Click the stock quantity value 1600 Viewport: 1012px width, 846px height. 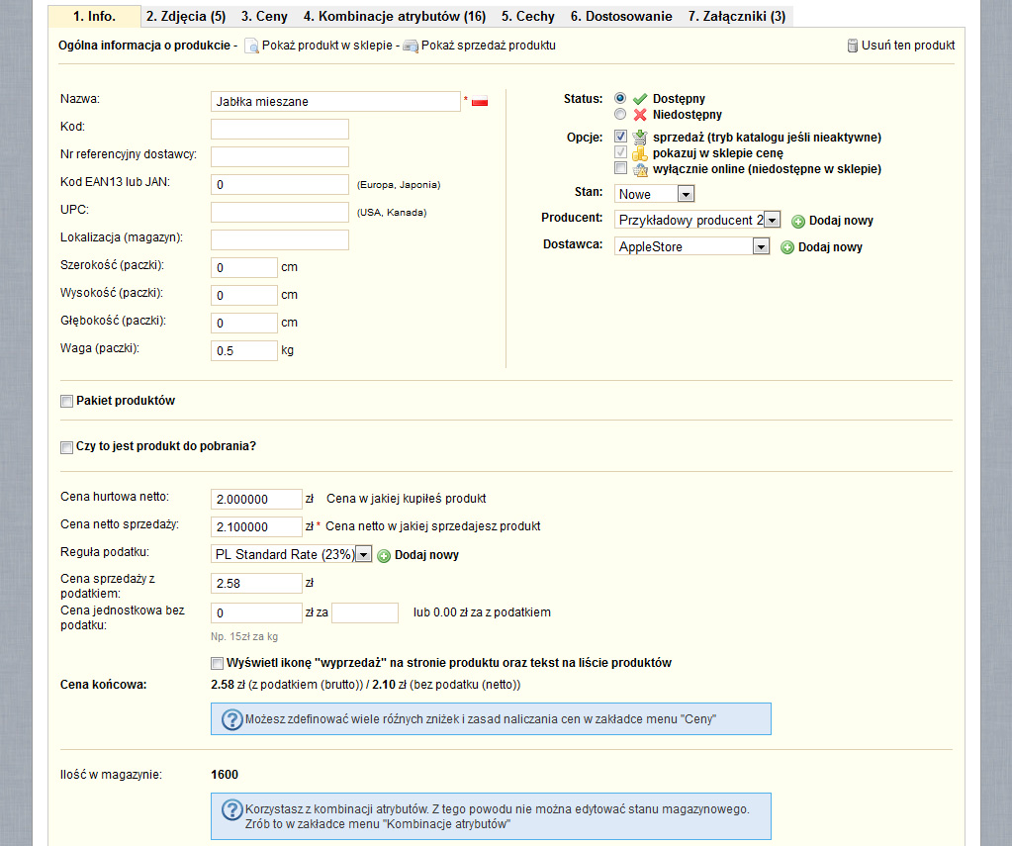tap(225, 775)
